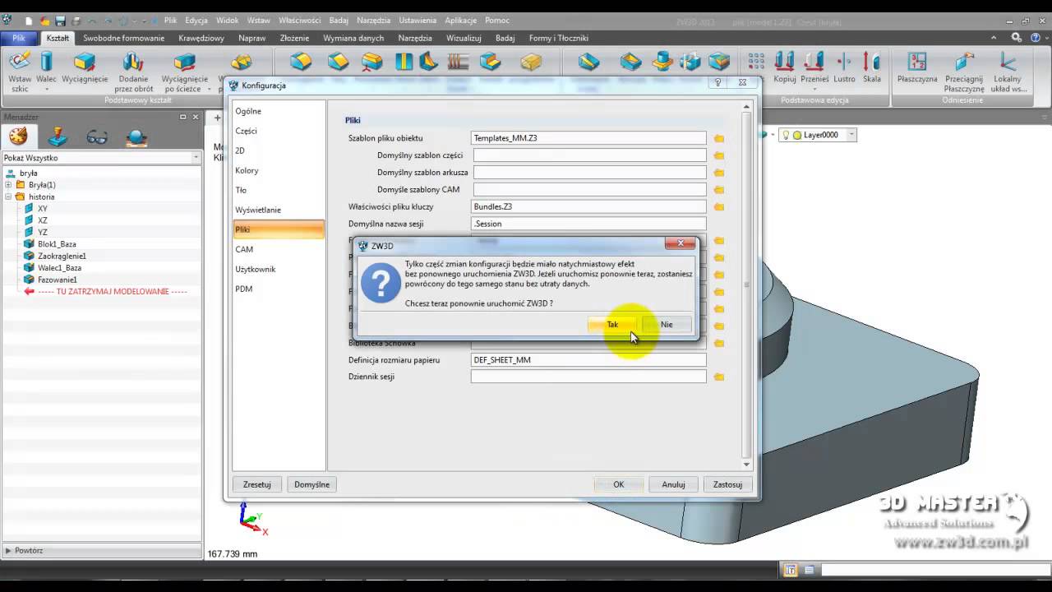Click the Wstaw szkic tool
1052x592 pixels.
tap(20, 72)
